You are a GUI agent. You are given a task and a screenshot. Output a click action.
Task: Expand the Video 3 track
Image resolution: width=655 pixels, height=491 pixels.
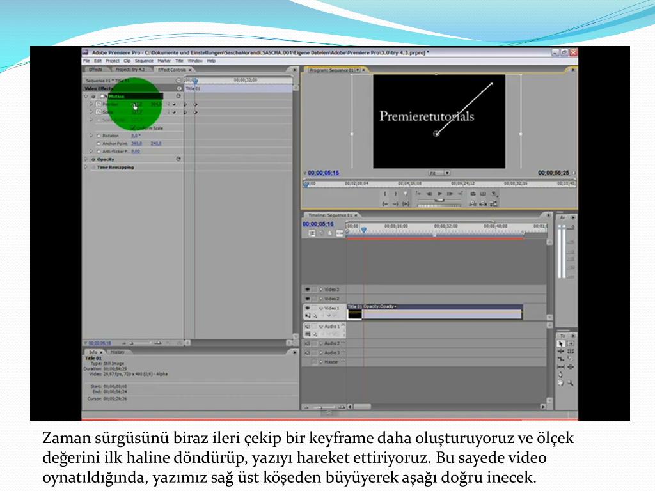point(321,289)
